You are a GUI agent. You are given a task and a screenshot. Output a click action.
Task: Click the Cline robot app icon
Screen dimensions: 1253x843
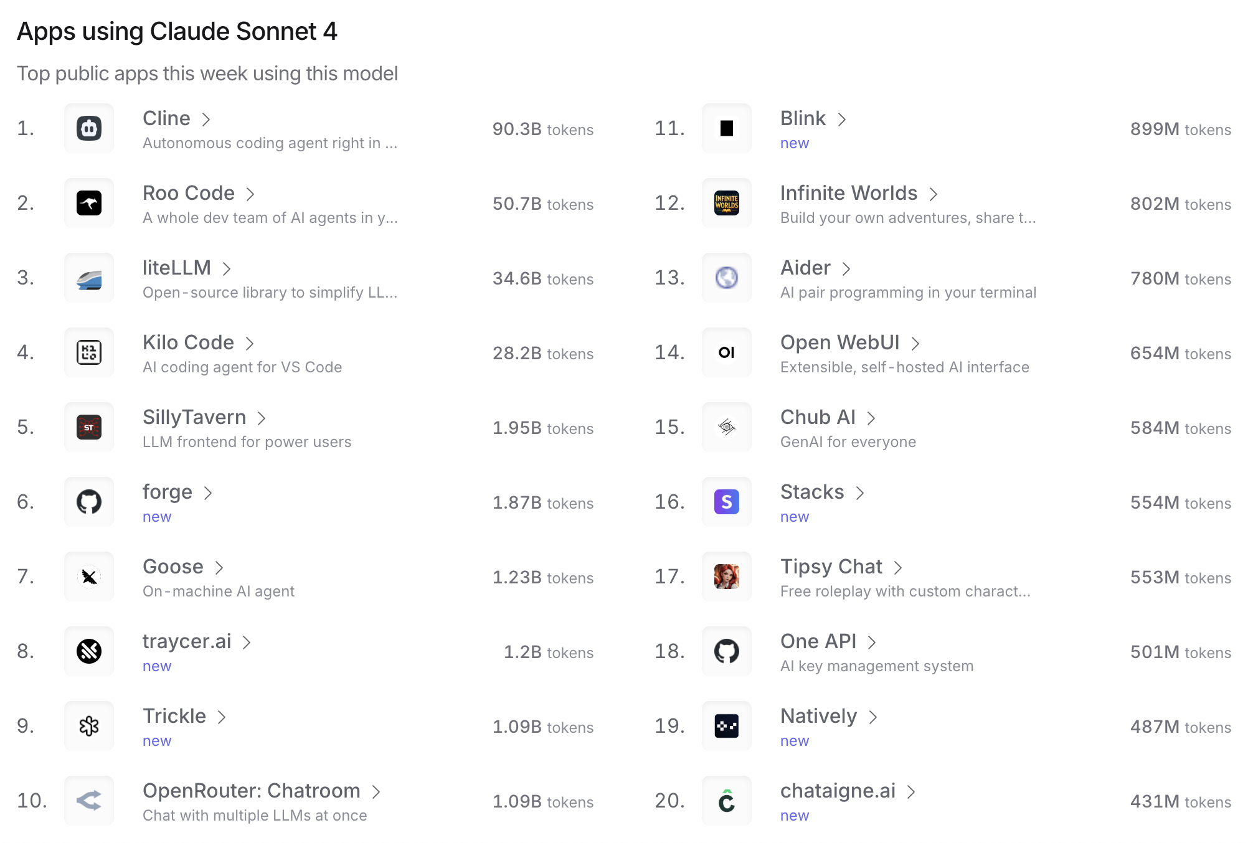point(89,128)
